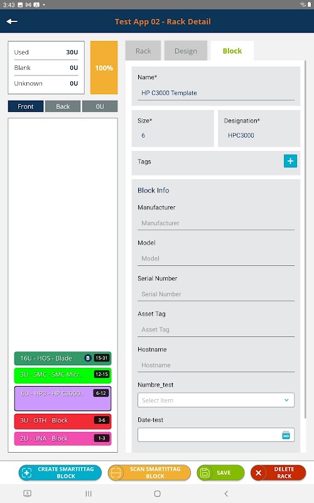Focus the Serial Number input field
The height and width of the screenshot is (503, 314).
pos(216,294)
